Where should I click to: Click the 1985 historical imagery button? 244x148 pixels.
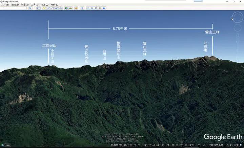point(7,145)
